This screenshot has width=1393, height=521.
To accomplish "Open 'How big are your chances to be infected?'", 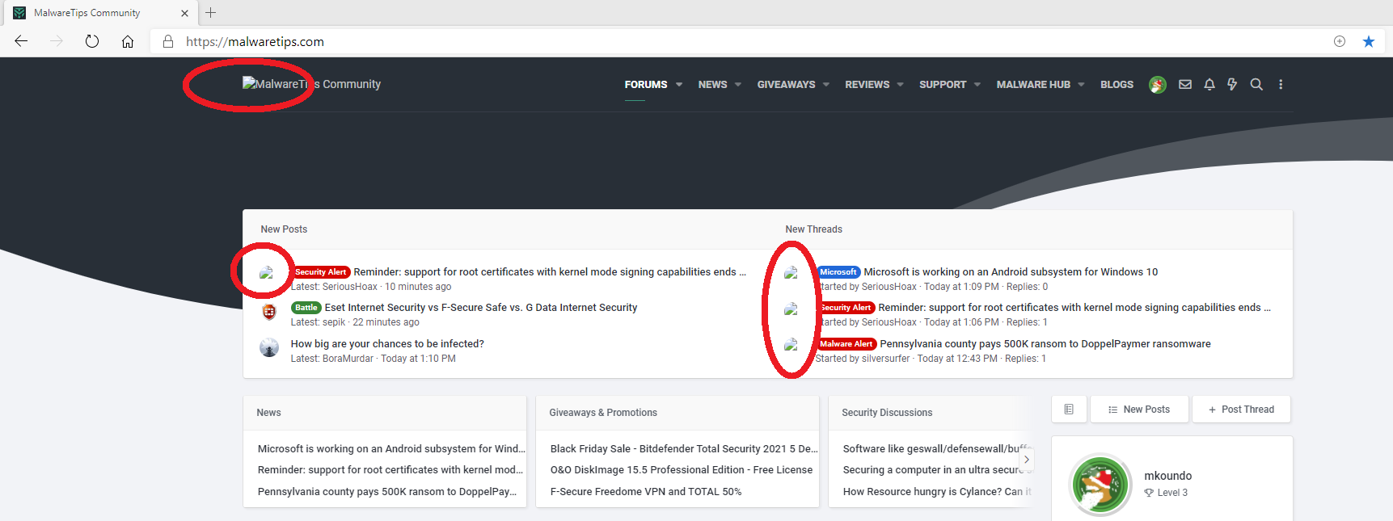I will click(387, 344).
